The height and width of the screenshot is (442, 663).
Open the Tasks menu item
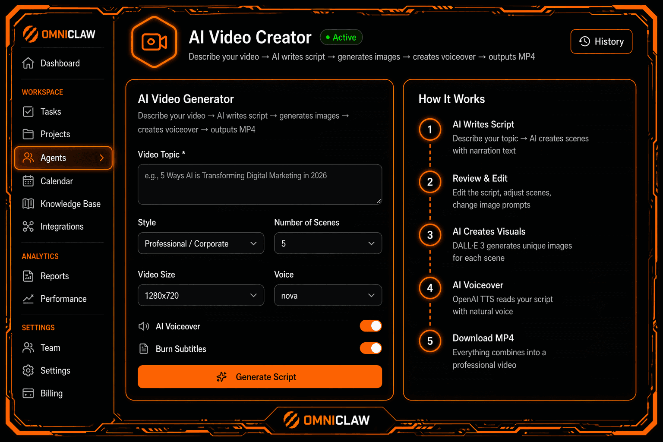click(x=63, y=111)
